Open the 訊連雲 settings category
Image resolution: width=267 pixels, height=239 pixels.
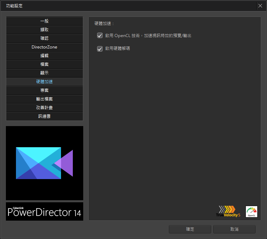point(44,116)
